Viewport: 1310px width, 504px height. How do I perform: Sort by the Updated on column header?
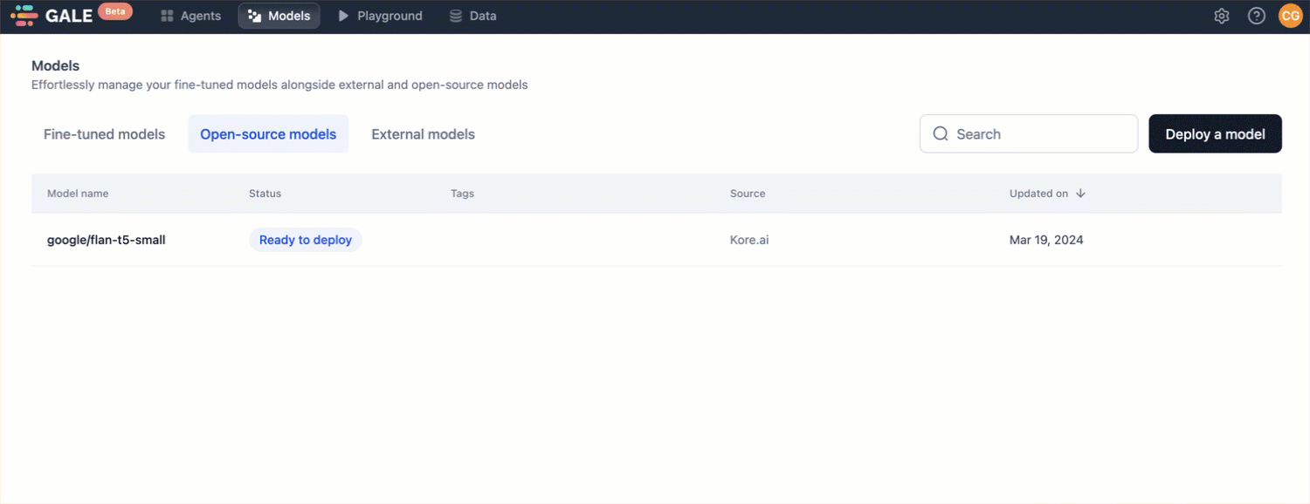point(1038,194)
